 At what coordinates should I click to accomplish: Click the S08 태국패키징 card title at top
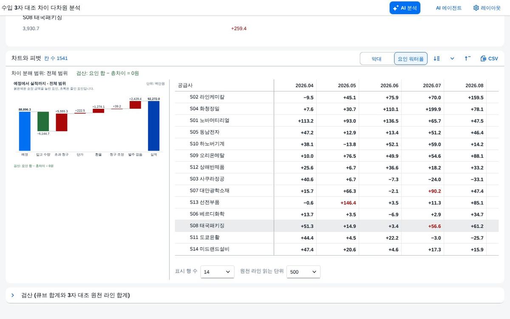(42, 17)
